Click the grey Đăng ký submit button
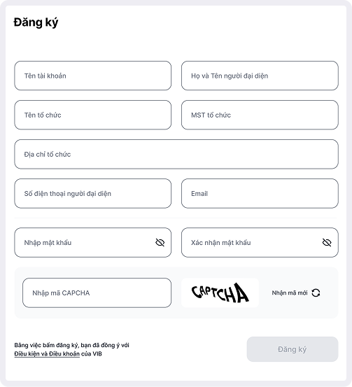Image resolution: width=352 pixels, height=387 pixels. pos(293,349)
